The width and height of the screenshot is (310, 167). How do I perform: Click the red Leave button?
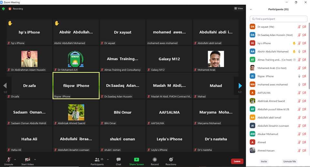(x=237, y=161)
